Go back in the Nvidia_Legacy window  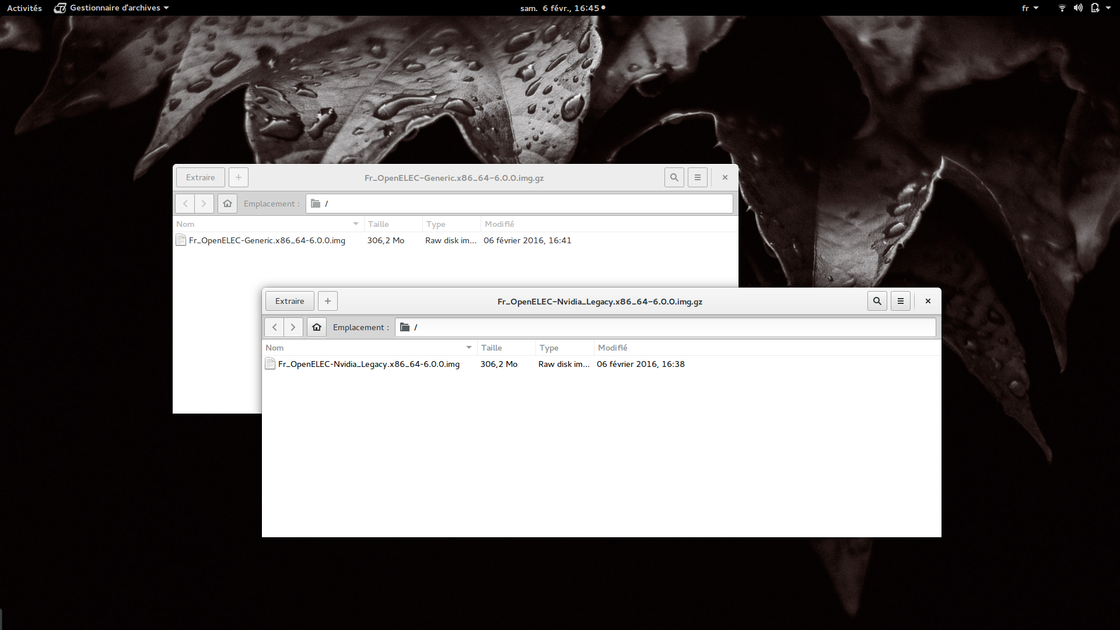coord(274,327)
